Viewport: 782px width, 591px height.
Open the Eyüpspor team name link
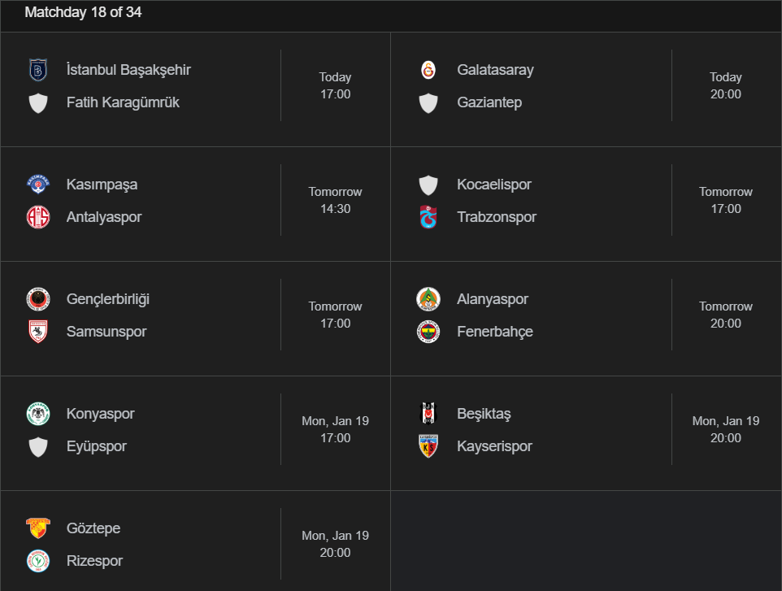coord(97,446)
